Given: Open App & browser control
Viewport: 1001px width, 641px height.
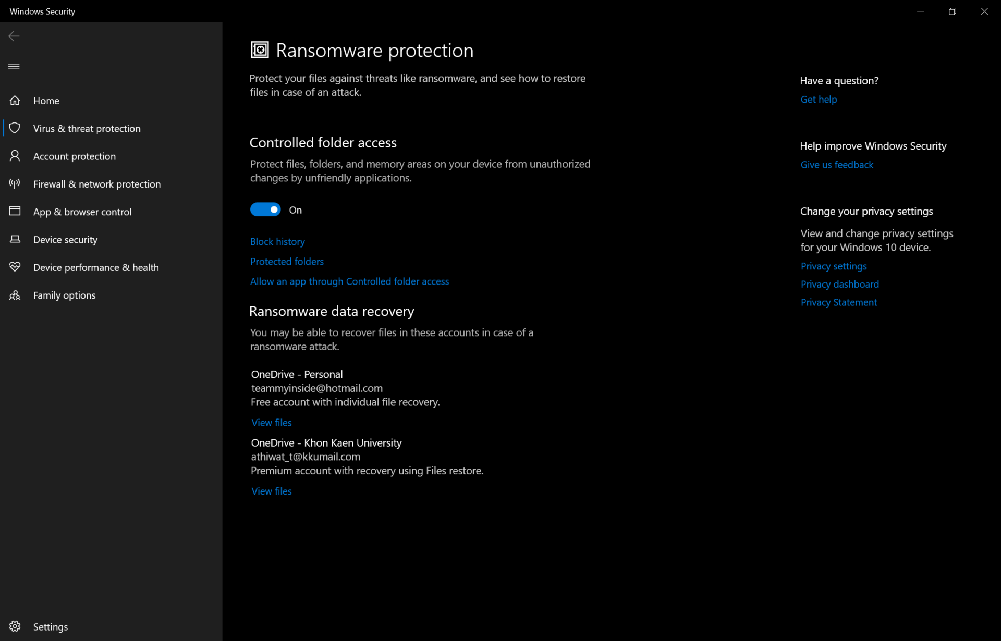Looking at the screenshot, I should point(82,212).
